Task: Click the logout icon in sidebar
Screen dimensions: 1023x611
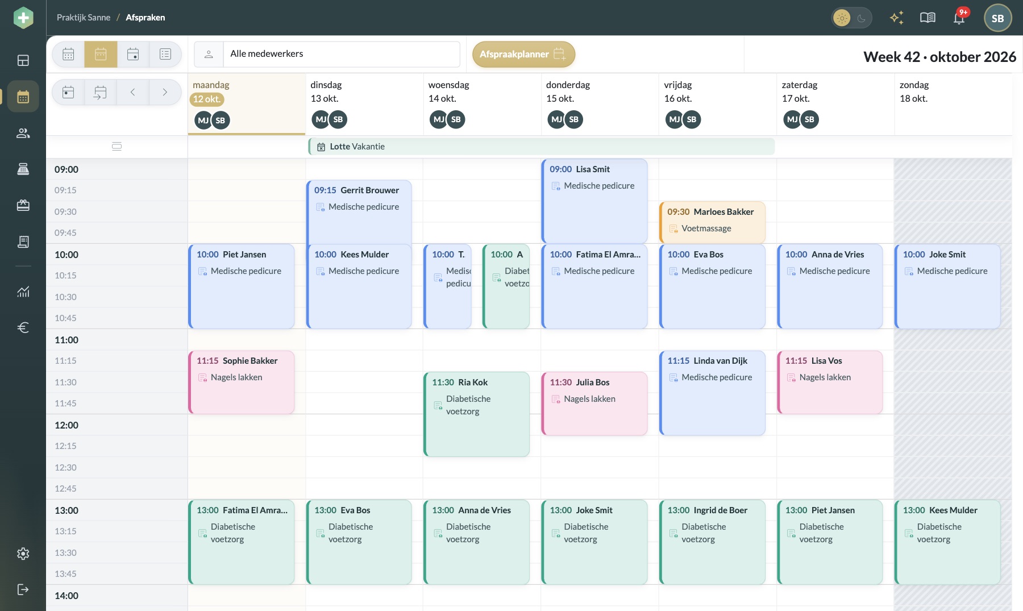Action: 23,589
